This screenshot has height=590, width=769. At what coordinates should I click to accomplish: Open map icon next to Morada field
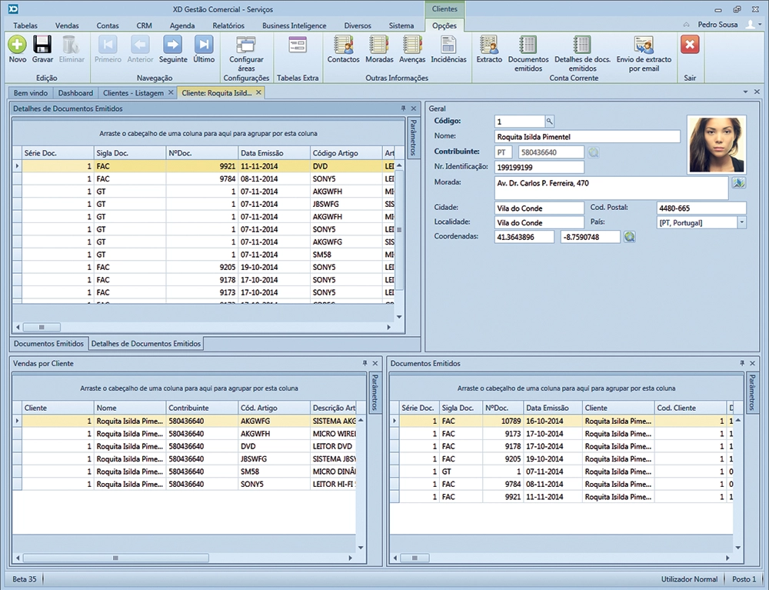pyautogui.click(x=738, y=183)
